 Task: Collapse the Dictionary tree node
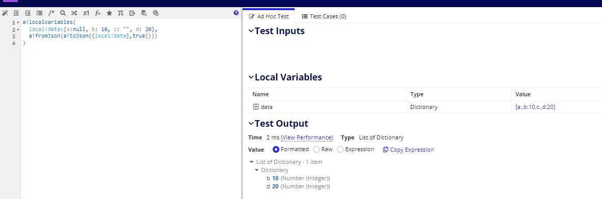pyautogui.click(x=256, y=170)
